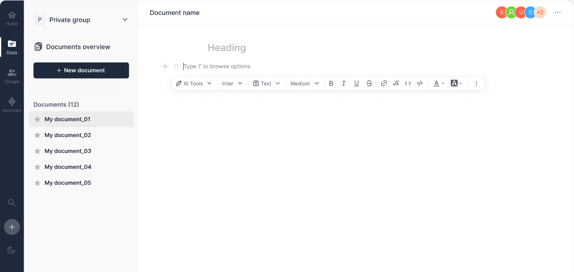The image size is (574, 272).
Task: Open the Medium size dropdown
Action: pyautogui.click(x=305, y=83)
